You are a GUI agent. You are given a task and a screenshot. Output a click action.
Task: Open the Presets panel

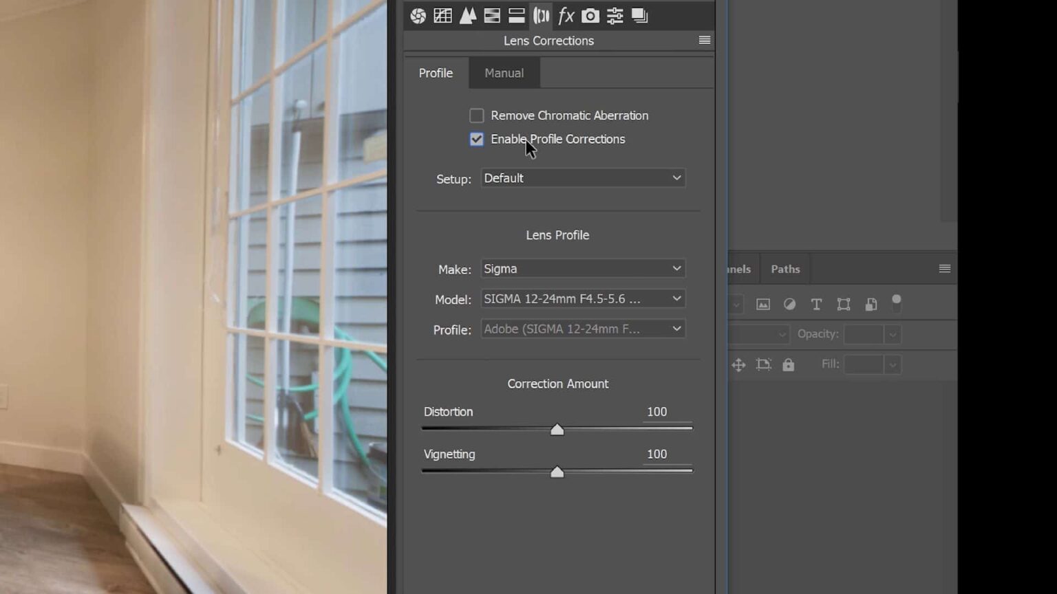tap(615, 15)
